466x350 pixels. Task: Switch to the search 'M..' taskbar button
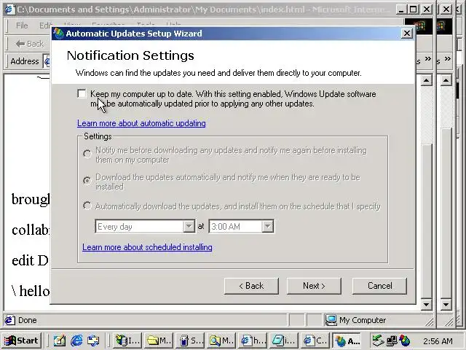[221, 341]
